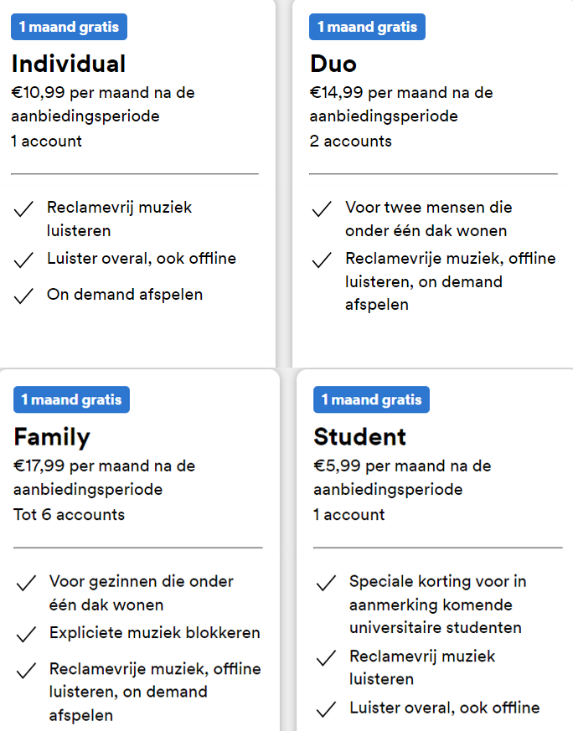
Task: Select the Student plan heading
Action: (360, 436)
